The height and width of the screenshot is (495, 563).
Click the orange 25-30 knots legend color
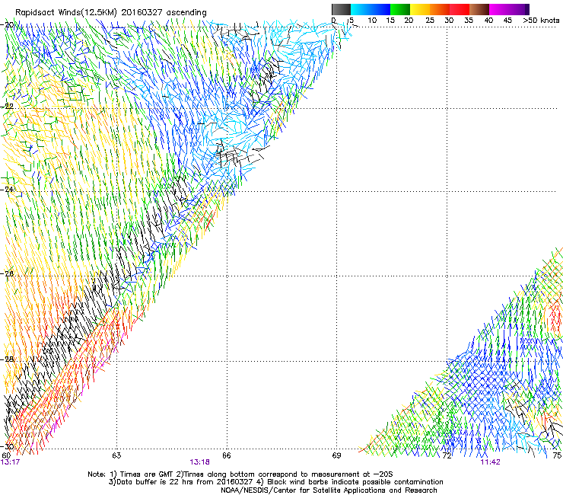click(x=440, y=9)
